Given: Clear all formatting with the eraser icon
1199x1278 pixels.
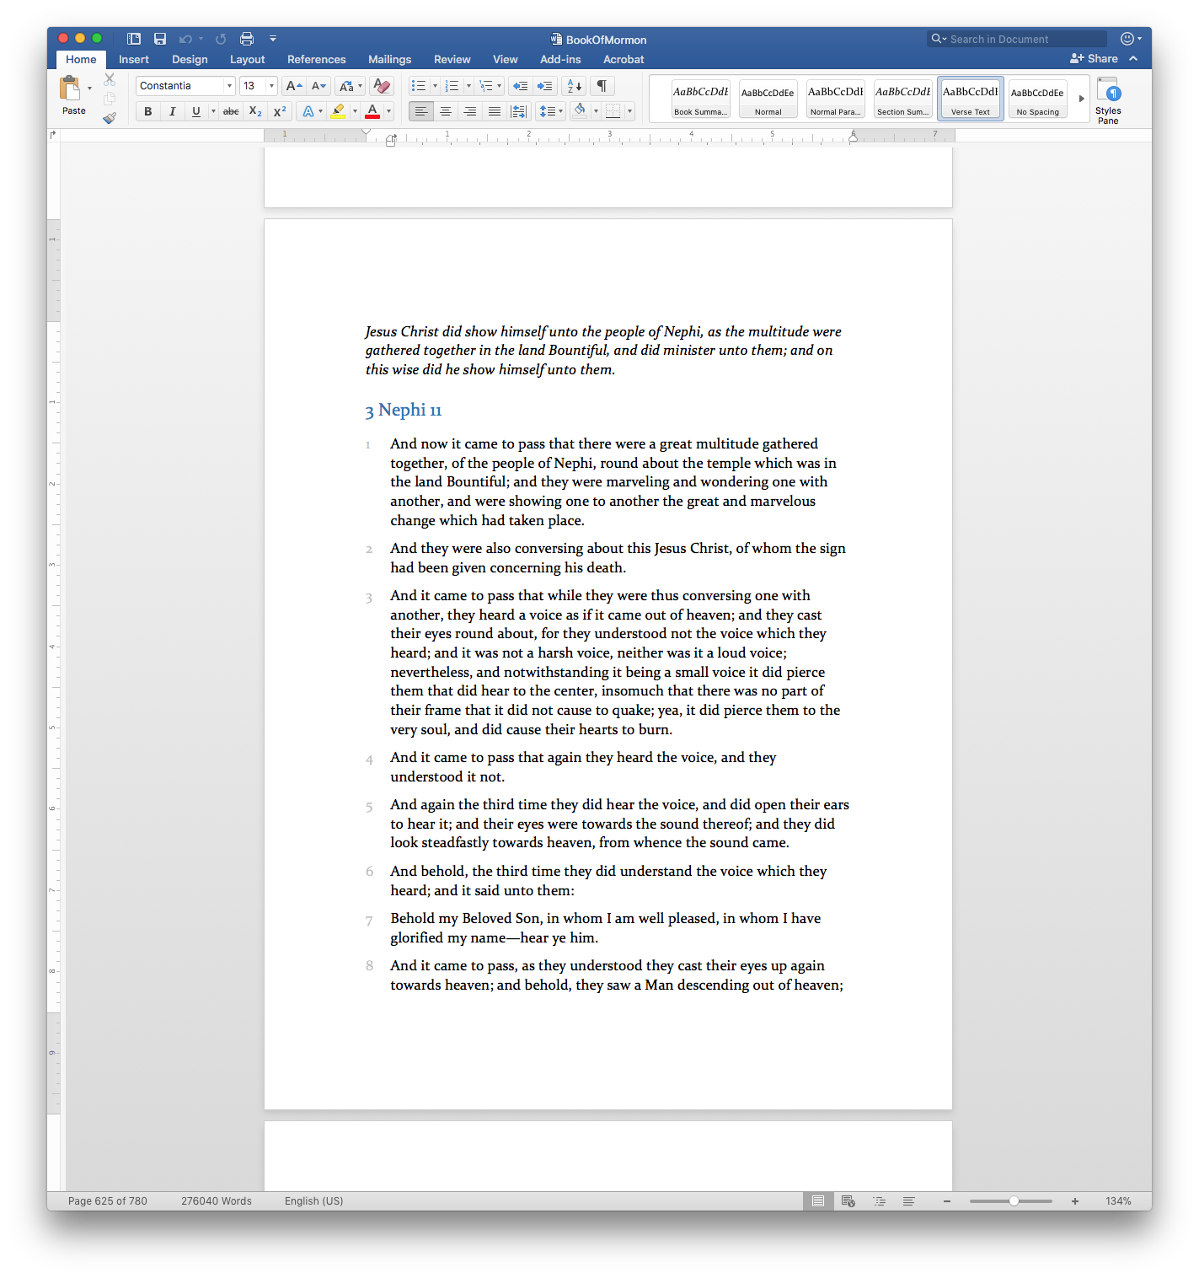Looking at the screenshot, I should click(x=382, y=86).
